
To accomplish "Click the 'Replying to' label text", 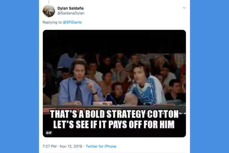I will click(x=52, y=22).
